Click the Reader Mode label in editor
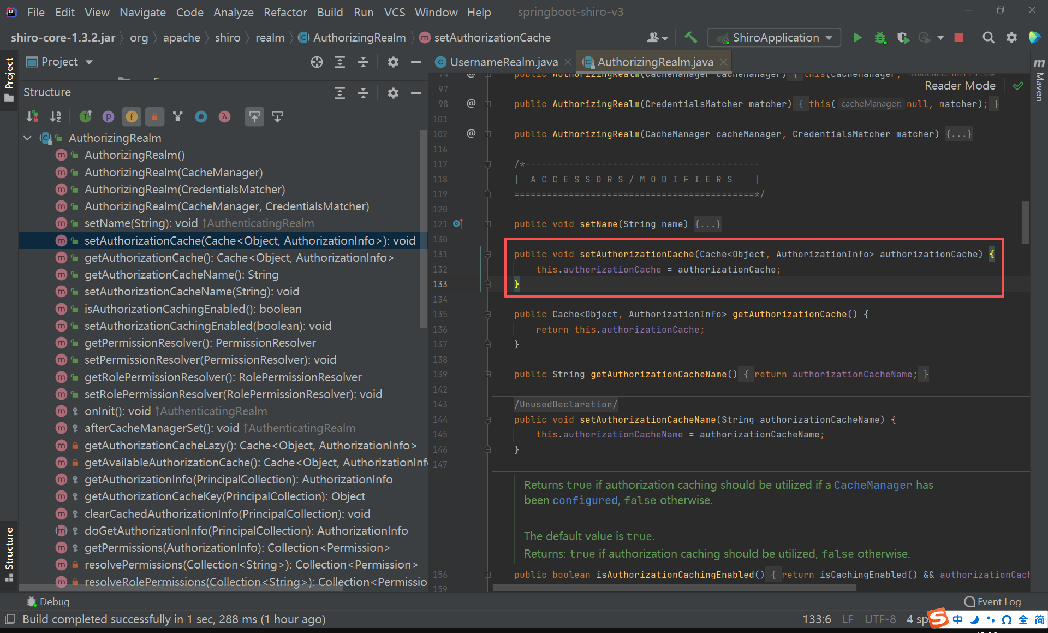1048x633 pixels. click(960, 86)
